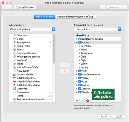
Task: Toggle the Vzorce checkbox
Action: click(79, 78)
